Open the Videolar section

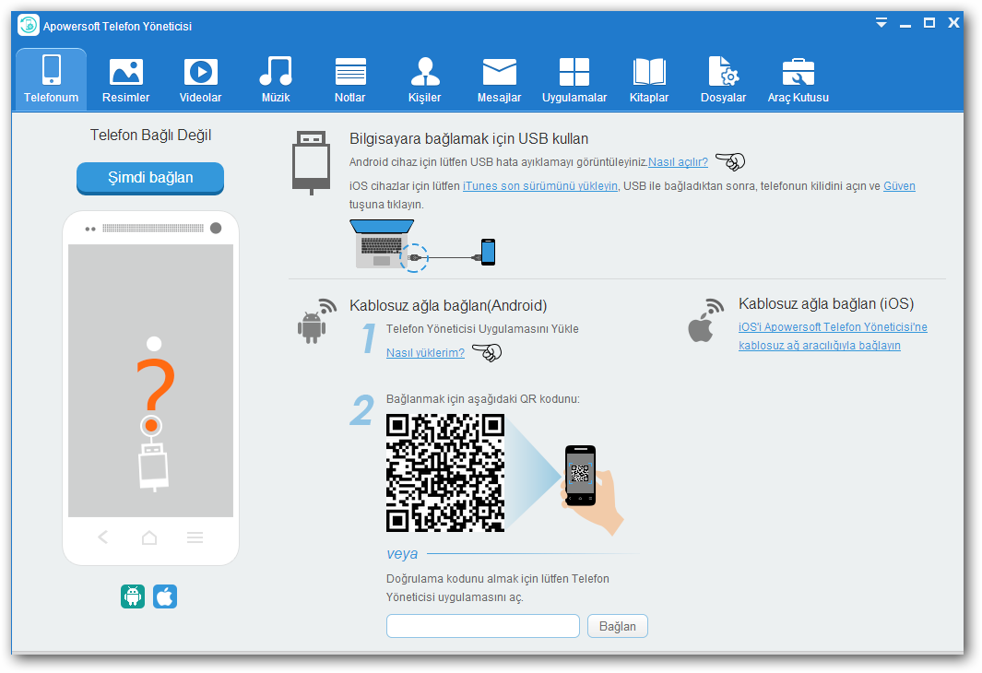200,79
